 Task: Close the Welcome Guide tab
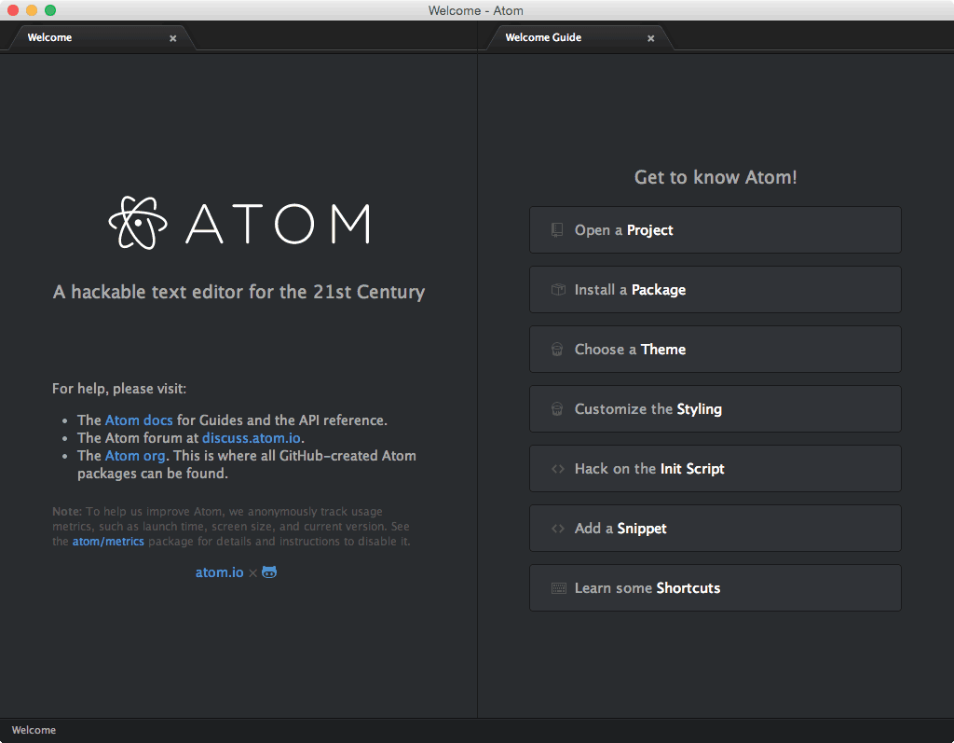[650, 38]
